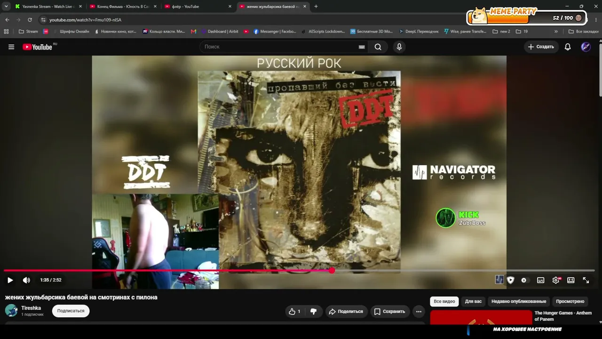This screenshot has width=602, height=339.
Task: Like the video
Action: click(295, 311)
